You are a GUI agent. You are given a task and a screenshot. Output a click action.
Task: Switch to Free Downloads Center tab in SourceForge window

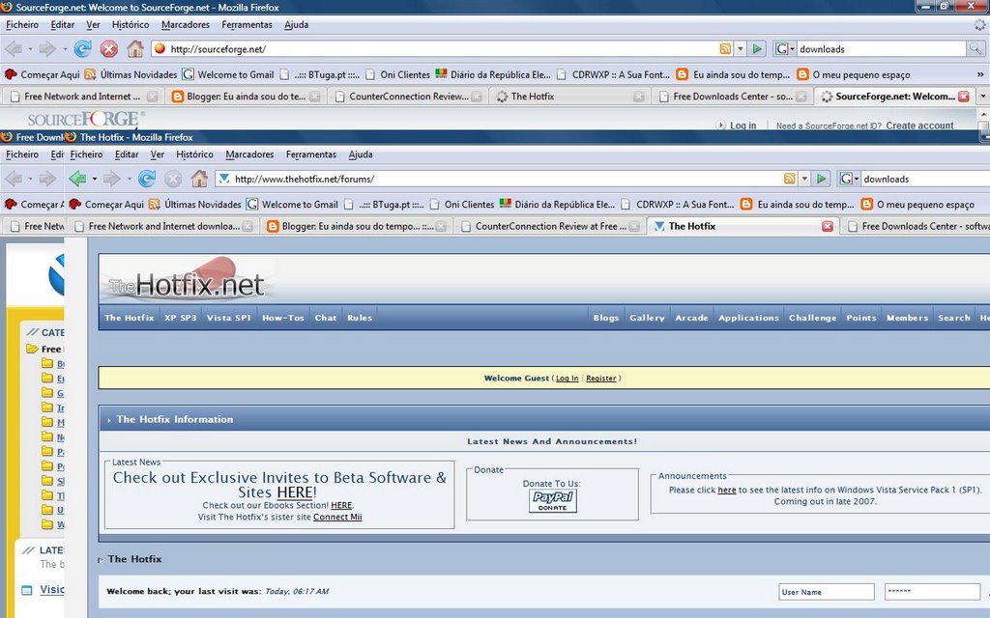[733, 97]
